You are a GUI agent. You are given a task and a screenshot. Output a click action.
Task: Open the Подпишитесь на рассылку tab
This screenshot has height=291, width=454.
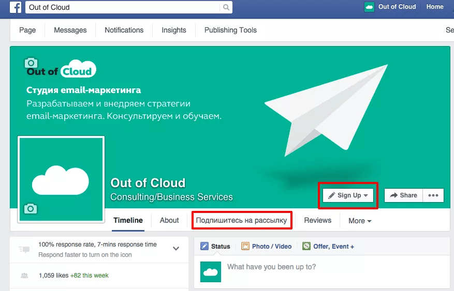point(241,221)
